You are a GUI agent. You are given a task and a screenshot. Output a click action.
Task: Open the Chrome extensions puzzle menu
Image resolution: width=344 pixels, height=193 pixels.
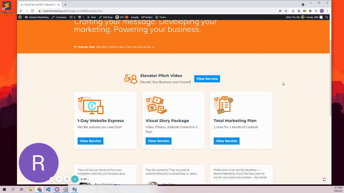click(x=310, y=11)
